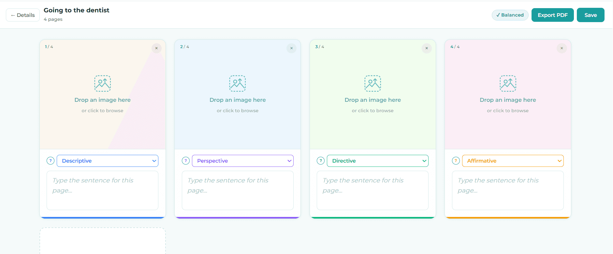This screenshot has width=613, height=254.
Task: Go back using the Details button
Action: 23,15
